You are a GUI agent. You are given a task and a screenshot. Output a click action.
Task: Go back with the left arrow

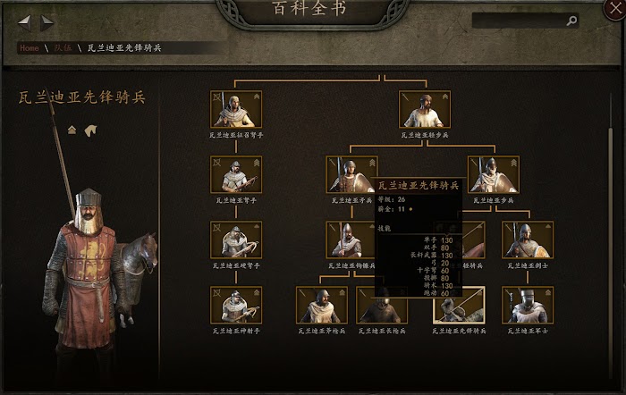click(x=25, y=22)
